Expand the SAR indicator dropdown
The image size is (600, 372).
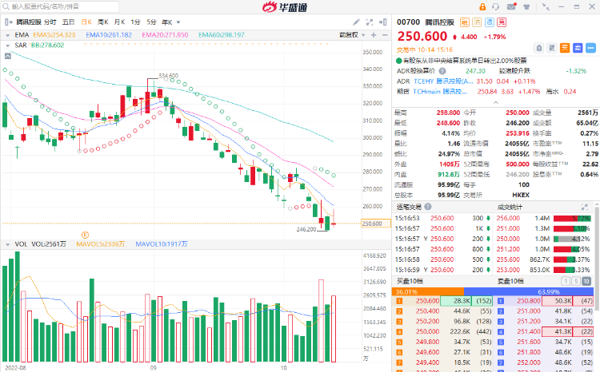(8, 46)
